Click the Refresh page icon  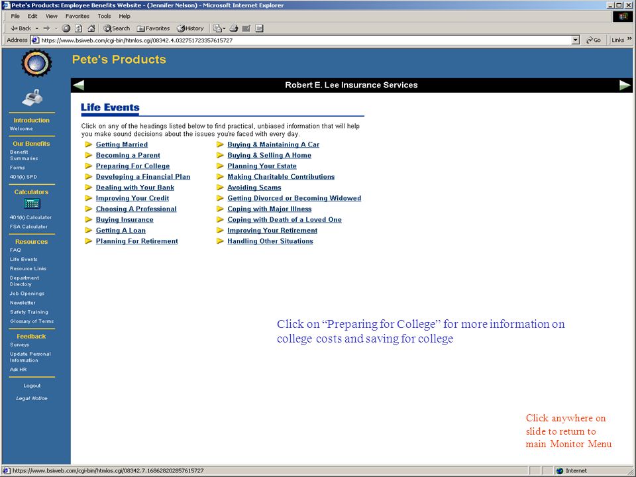tap(79, 28)
